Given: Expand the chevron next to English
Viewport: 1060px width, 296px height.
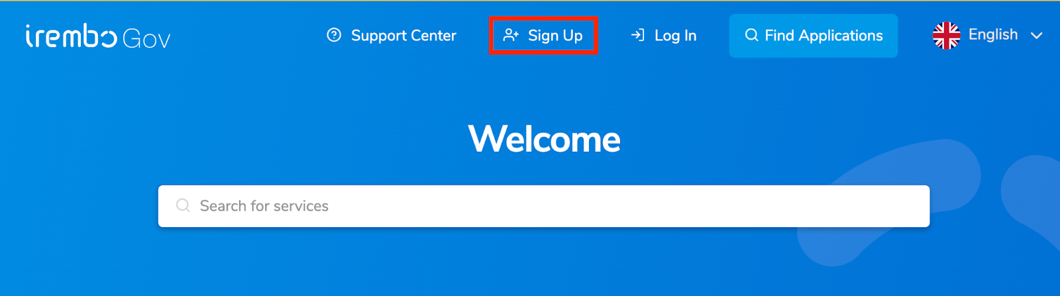Looking at the screenshot, I should coord(1037,36).
